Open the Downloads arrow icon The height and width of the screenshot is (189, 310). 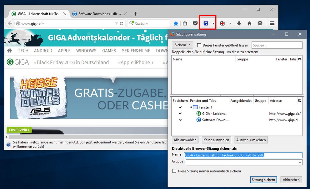(239, 23)
